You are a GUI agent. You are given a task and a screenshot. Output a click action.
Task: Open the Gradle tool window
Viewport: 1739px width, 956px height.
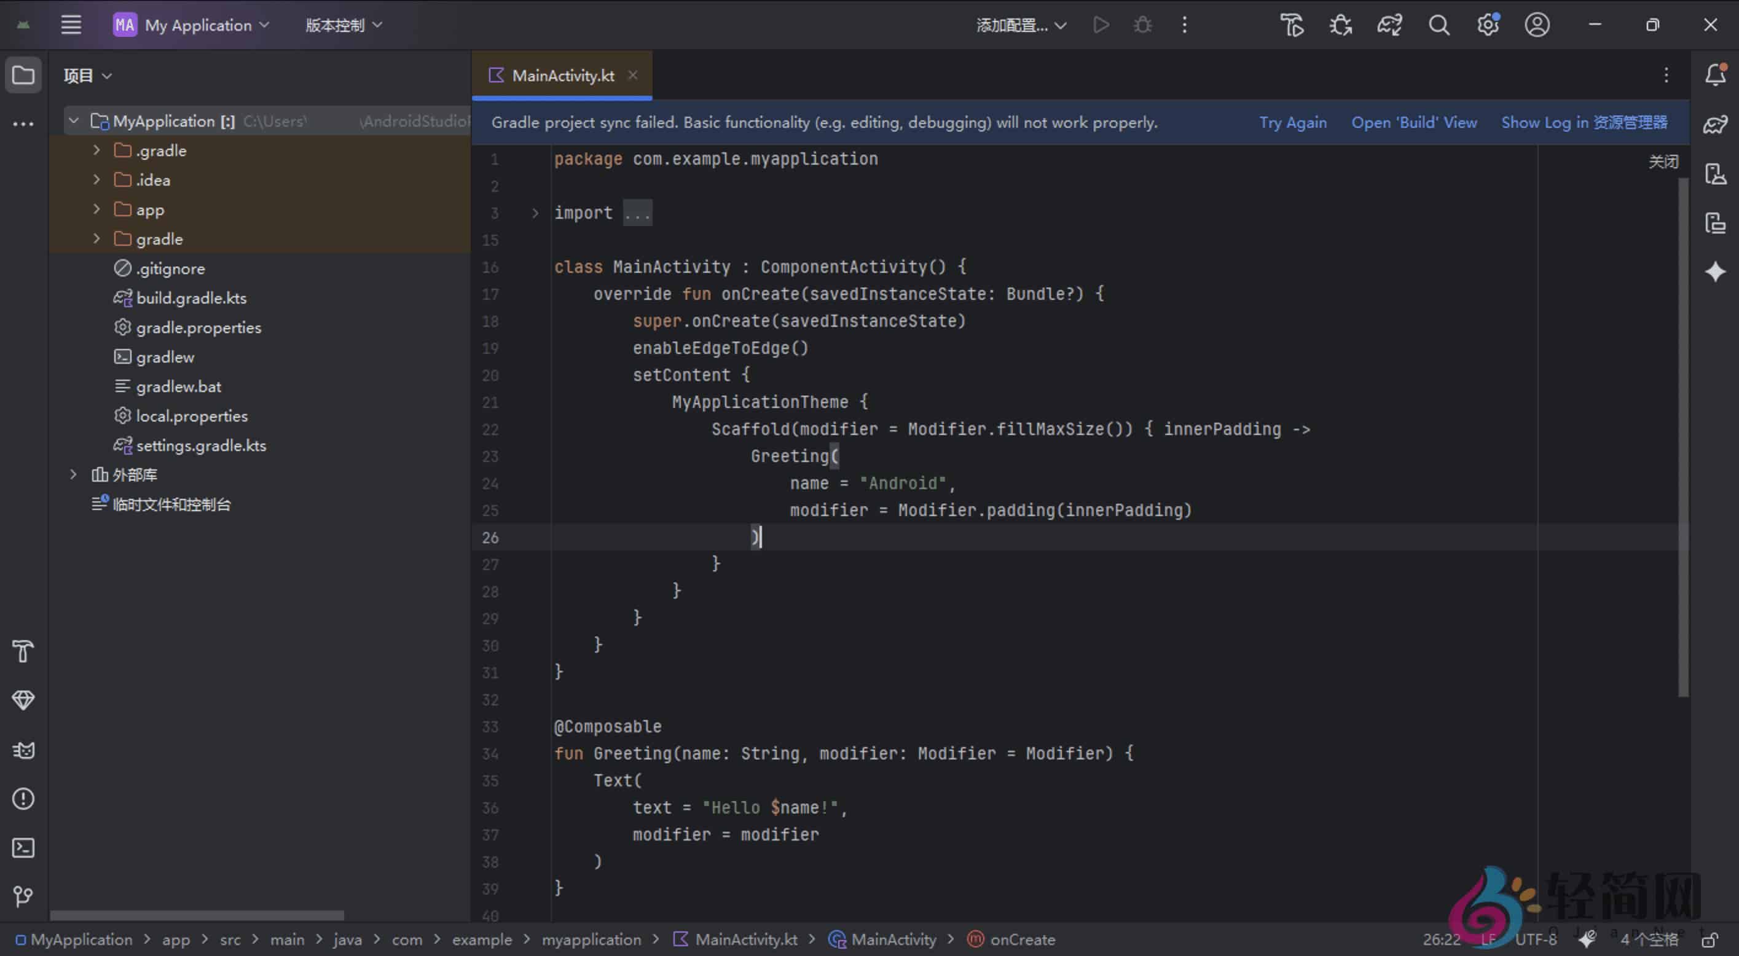1714,125
